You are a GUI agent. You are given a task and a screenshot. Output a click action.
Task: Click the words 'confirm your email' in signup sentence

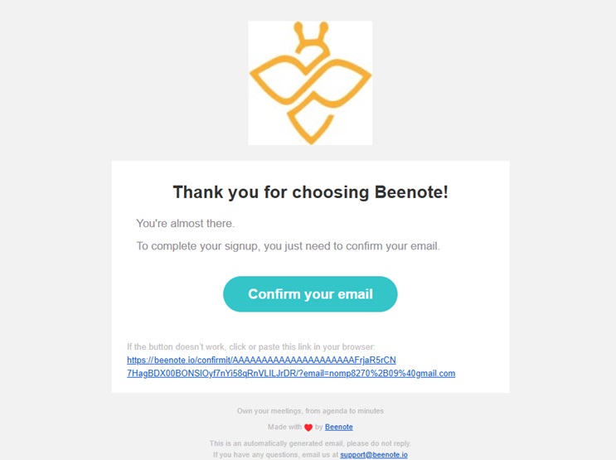coord(388,246)
